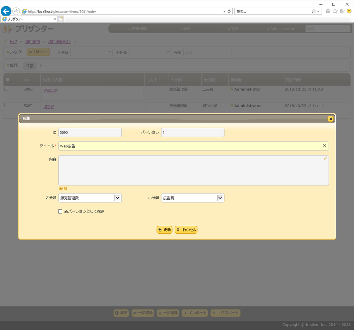This screenshot has height=330, width=354.
Task: Click the タイトル input field
Action: pyautogui.click(x=194, y=146)
